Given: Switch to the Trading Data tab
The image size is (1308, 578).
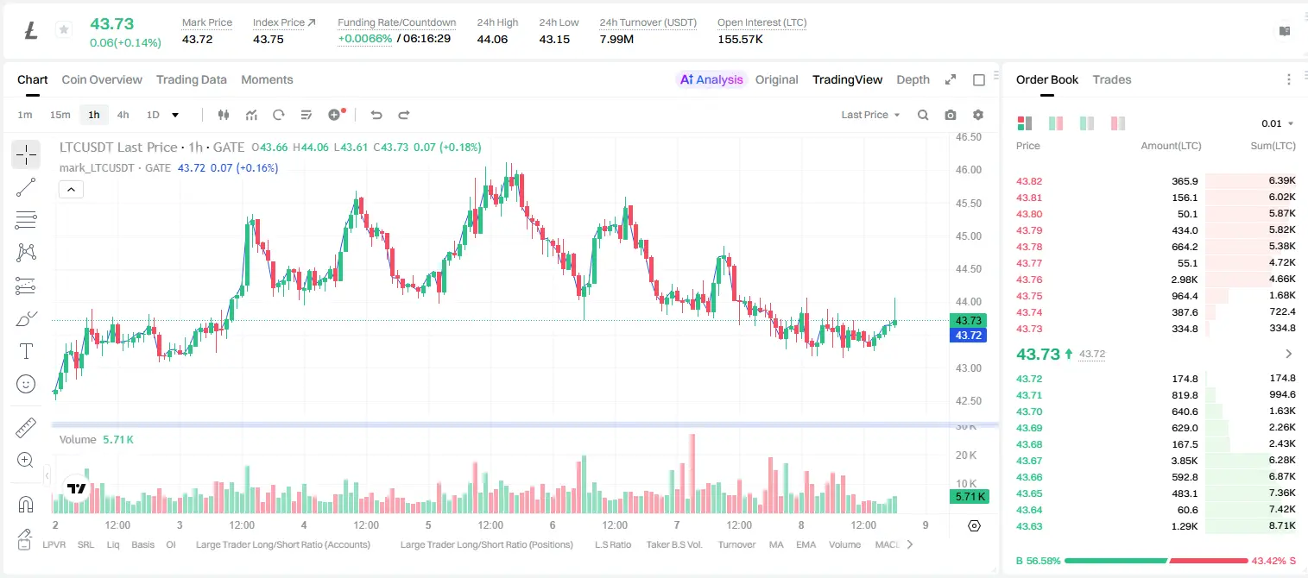Looking at the screenshot, I should pyautogui.click(x=192, y=79).
